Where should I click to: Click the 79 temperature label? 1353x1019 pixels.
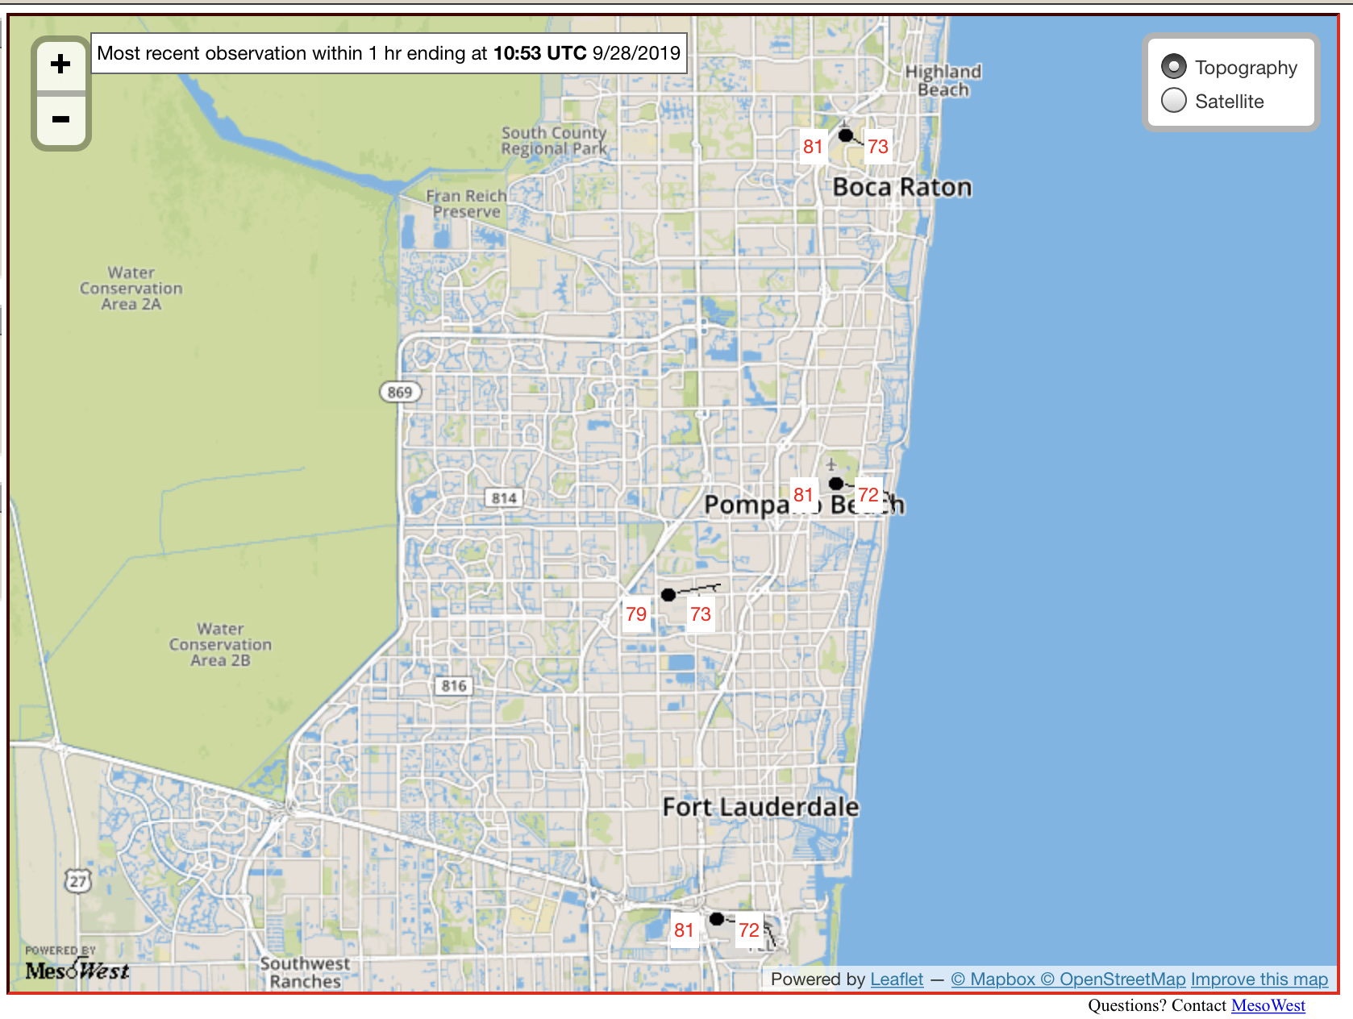pos(636,614)
